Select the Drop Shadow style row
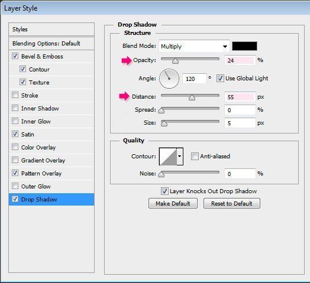The width and height of the screenshot is (310, 283). [51, 200]
